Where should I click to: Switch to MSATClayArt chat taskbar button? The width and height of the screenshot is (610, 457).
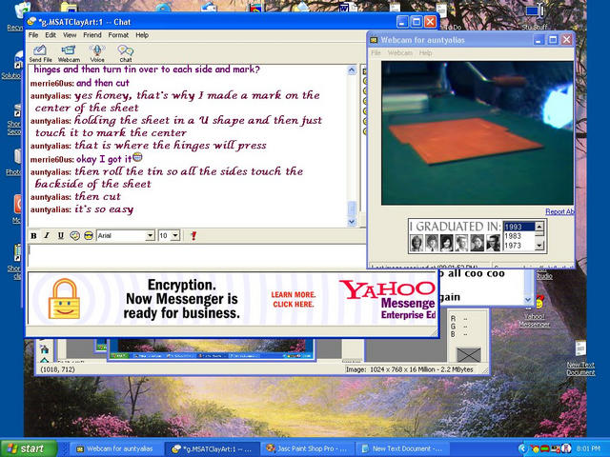pos(212,448)
